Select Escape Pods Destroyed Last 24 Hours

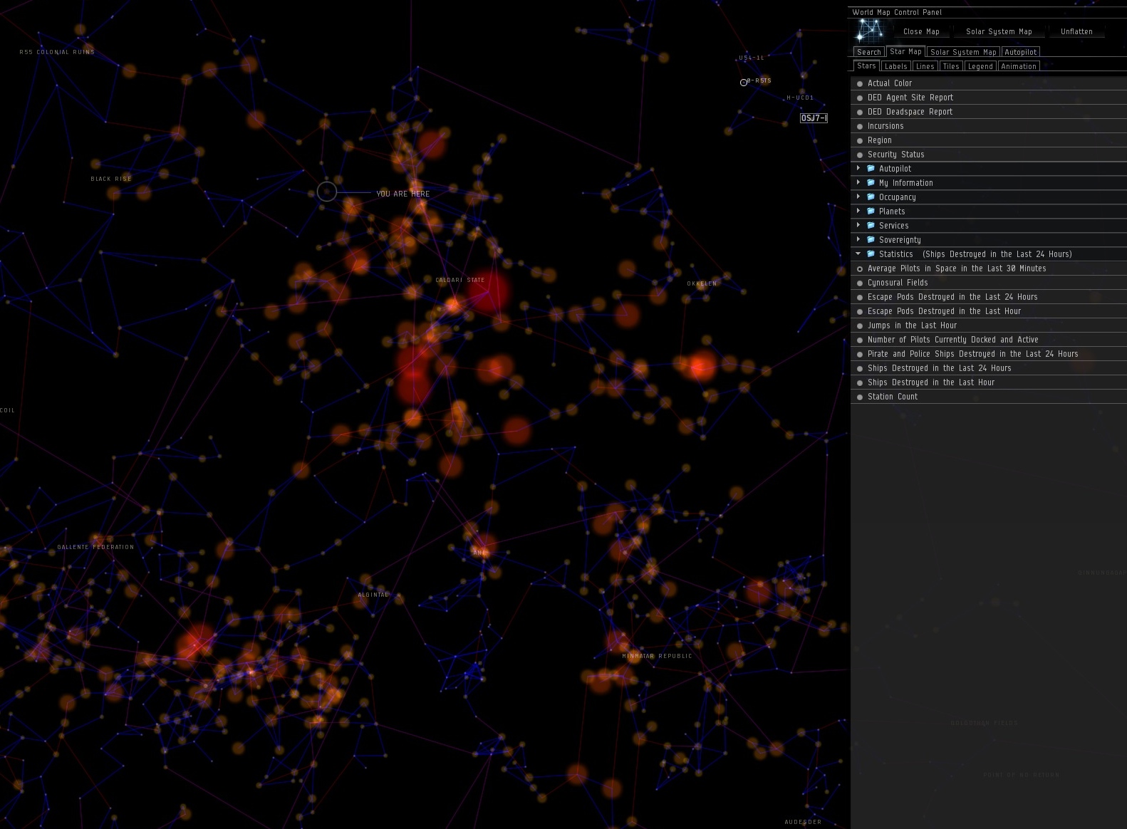(x=989, y=297)
